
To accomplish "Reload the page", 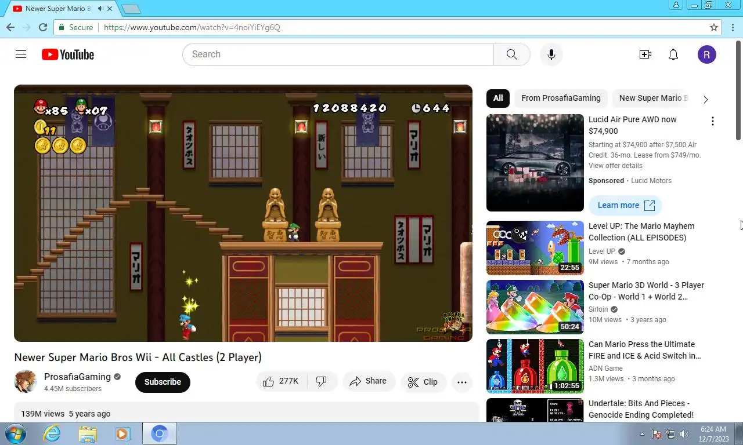I will pyautogui.click(x=43, y=27).
